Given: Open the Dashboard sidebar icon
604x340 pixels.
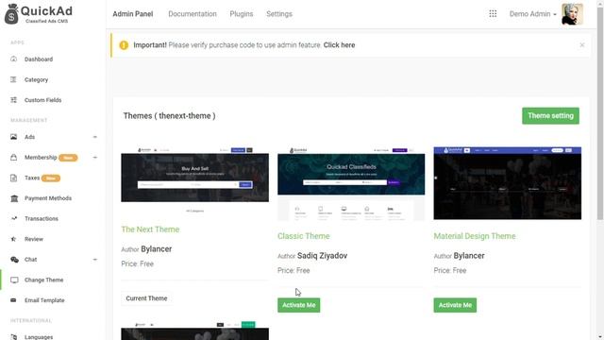Looking at the screenshot, I should [x=14, y=59].
